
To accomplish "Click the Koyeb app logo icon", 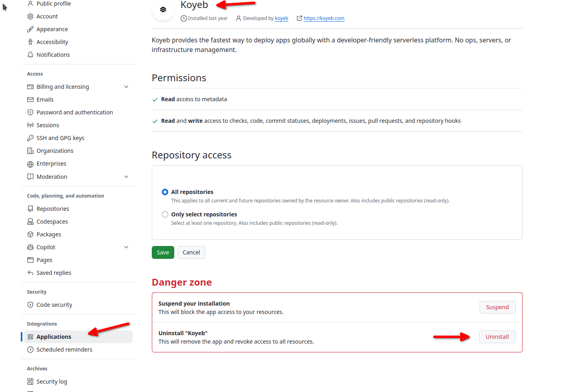I will point(163,10).
